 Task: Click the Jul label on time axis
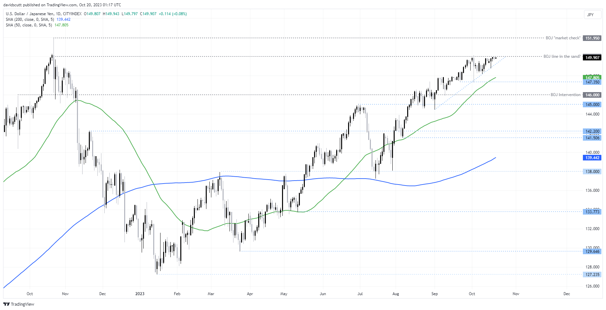[360, 294]
